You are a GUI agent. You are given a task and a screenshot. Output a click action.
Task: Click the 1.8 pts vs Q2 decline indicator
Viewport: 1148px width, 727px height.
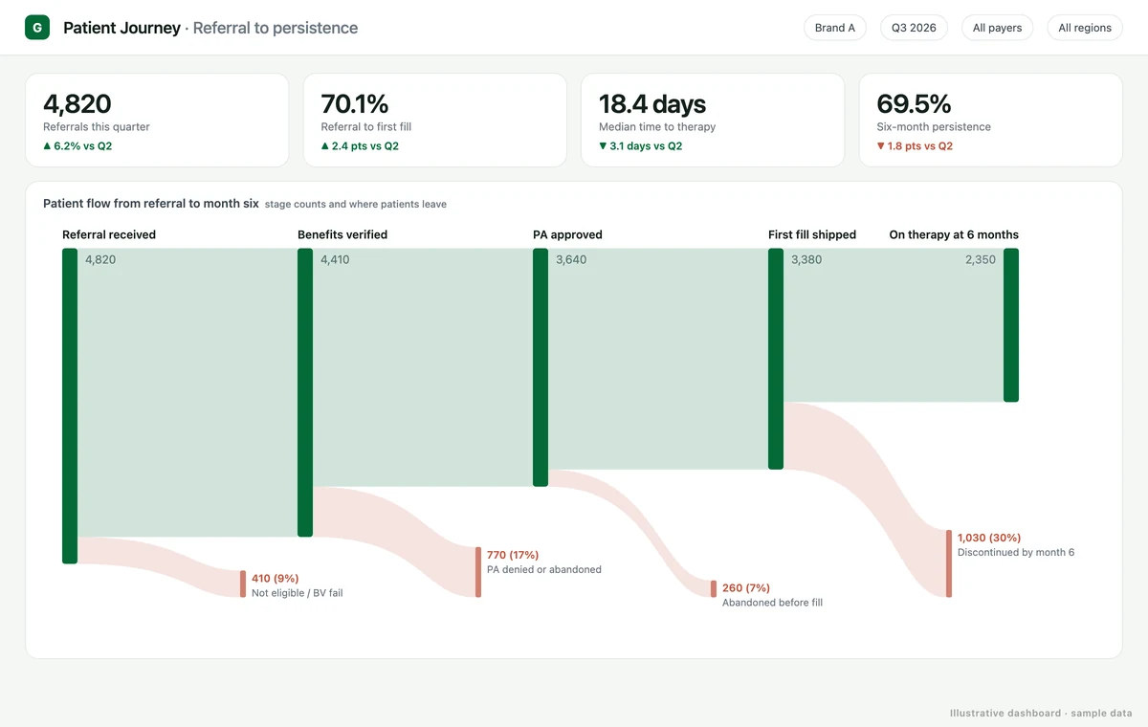tap(916, 146)
